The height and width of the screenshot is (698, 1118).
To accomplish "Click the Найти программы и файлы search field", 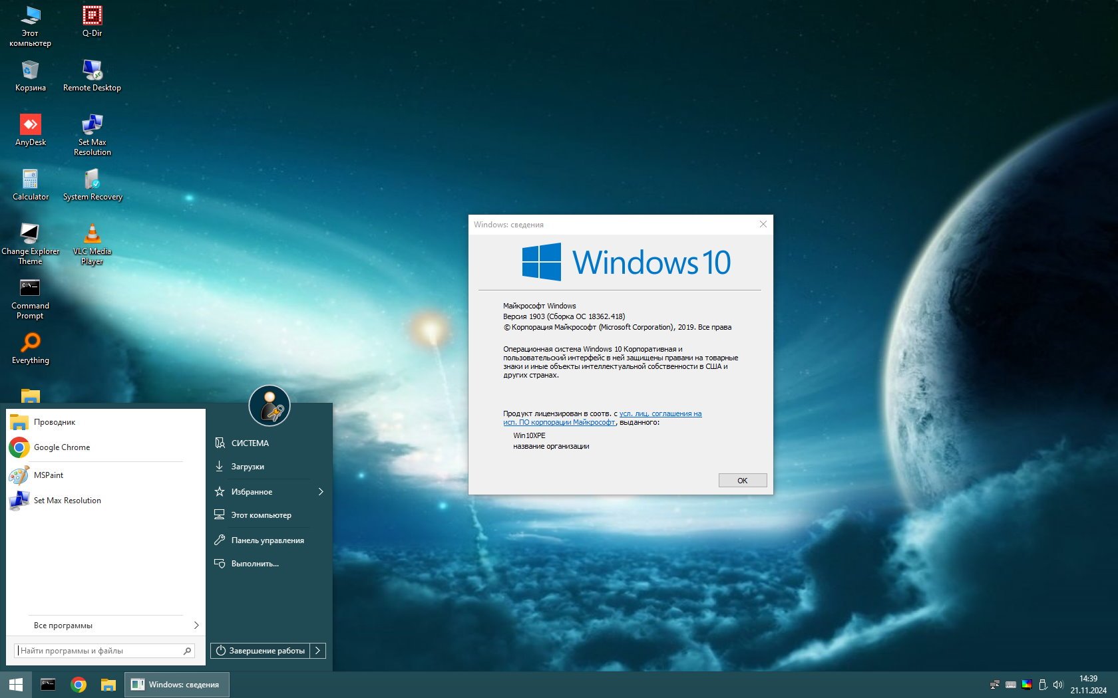I will (100, 651).
